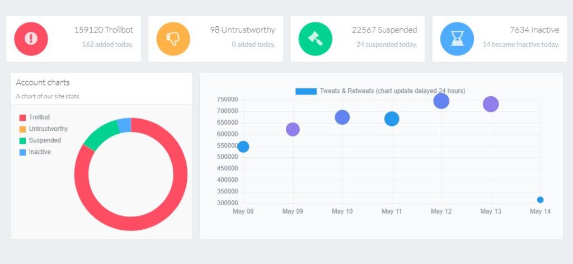The height and width of the screenshot is (264, 573).
Task: Click the blue Inactive donut segment
Action: coord(125,125)
